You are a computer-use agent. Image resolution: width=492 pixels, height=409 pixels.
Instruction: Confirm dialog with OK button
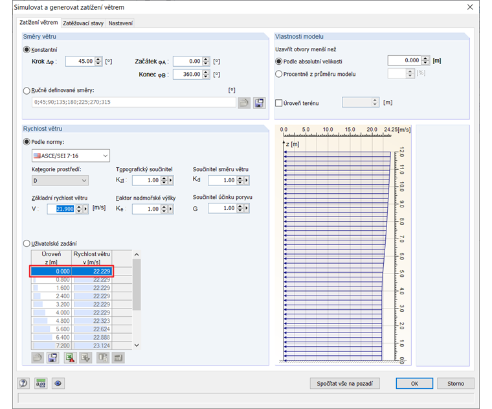pyautogui.click(x=414, y=384)
